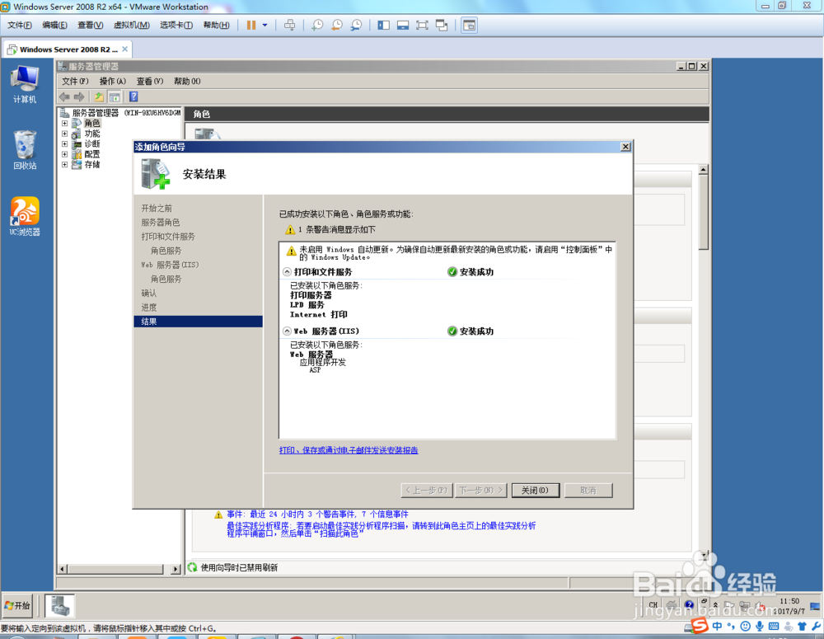Viewport: 824px width, 639px height.
Task: Click the send Ctrl+Alt+Del toolbar icon
Action: (x=289, y=26)
